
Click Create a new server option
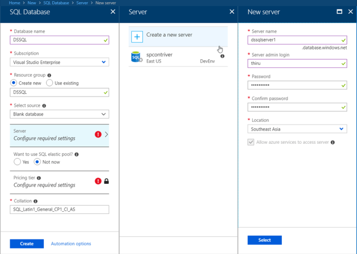tap(178, 37)
